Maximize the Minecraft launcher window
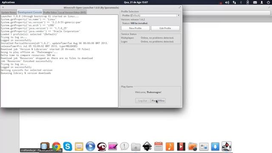Screen dimensions: 272x153 click(180, 7)
